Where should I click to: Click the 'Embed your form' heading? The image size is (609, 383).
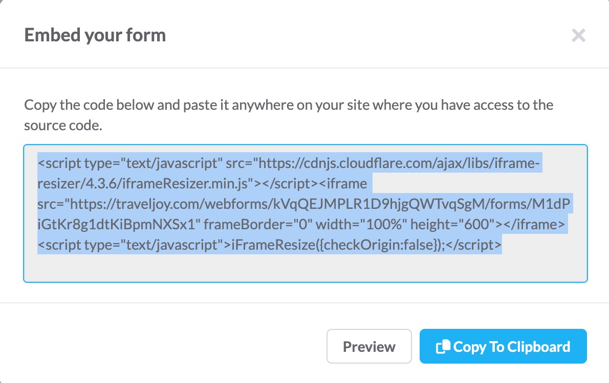95,35
